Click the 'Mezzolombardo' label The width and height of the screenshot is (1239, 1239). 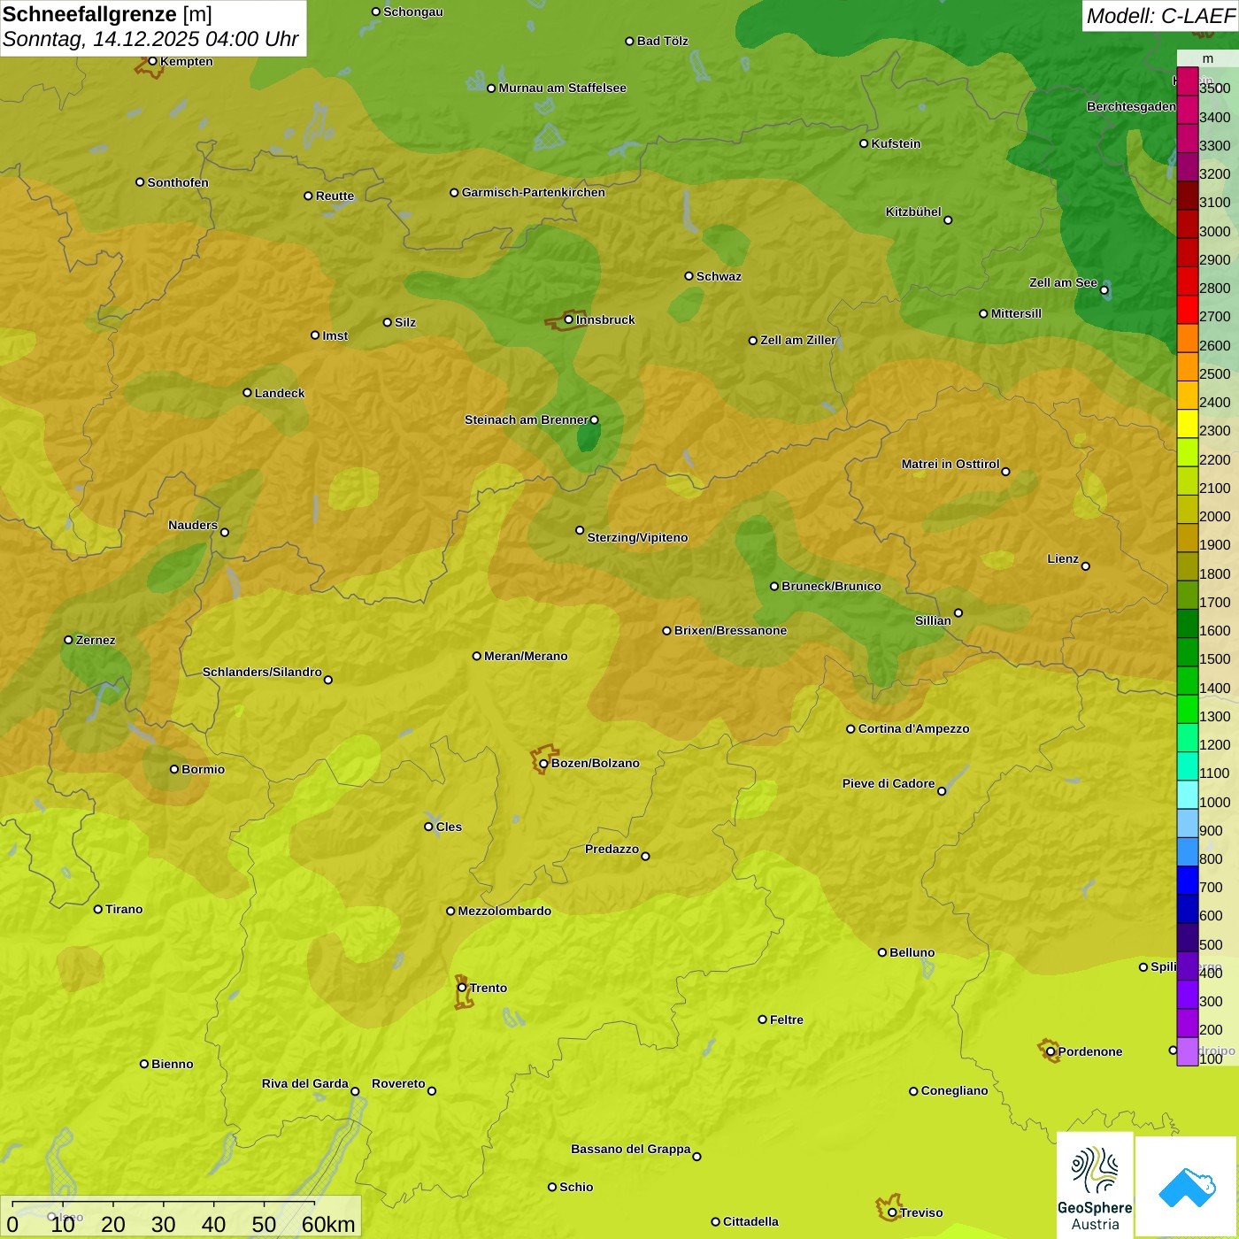(504, 911)
